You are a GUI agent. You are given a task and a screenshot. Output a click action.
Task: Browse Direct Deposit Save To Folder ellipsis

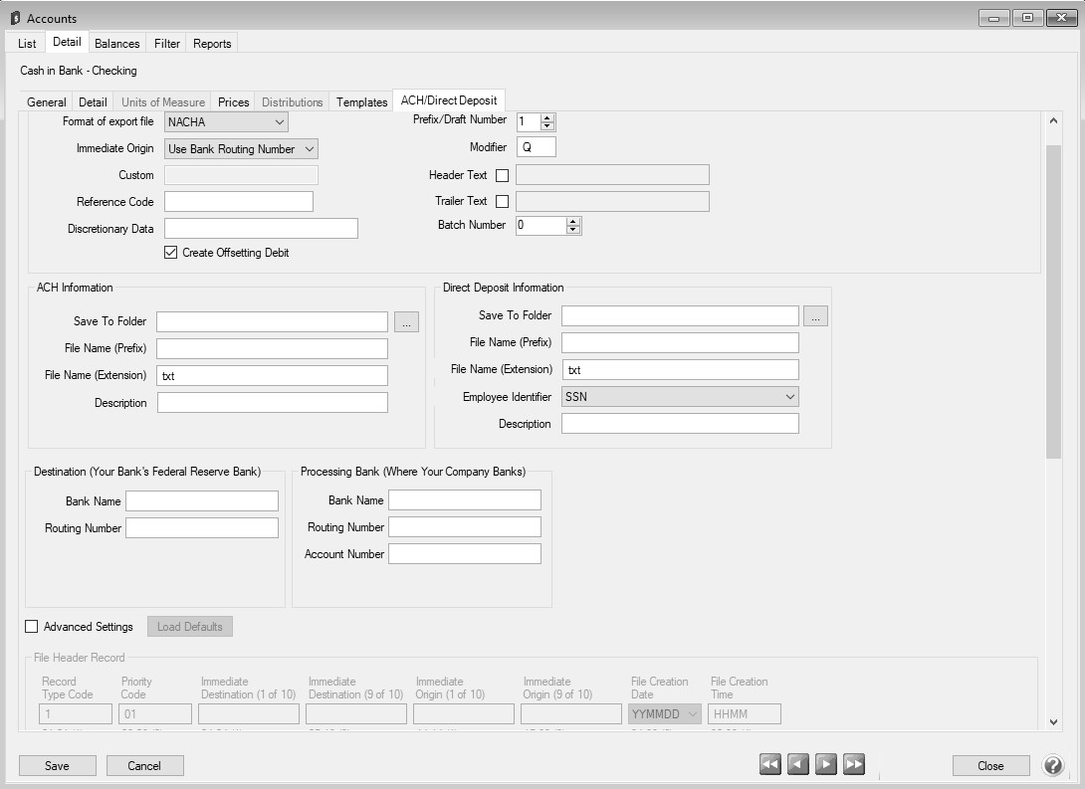(x=815, y=316)
